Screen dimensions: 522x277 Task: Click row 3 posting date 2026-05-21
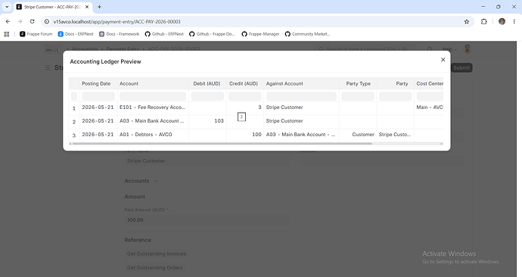click(98, 135)
